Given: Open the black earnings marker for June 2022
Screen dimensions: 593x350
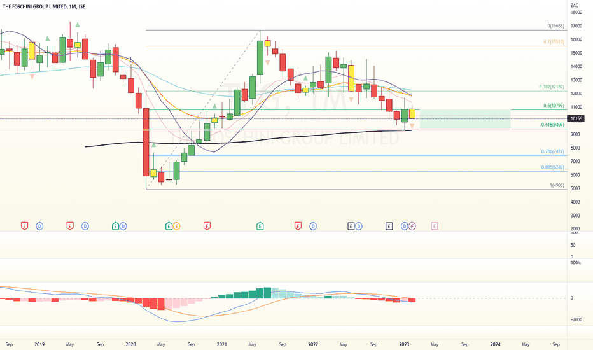Looking at the screenshot, I should click(x=351, y=227).
